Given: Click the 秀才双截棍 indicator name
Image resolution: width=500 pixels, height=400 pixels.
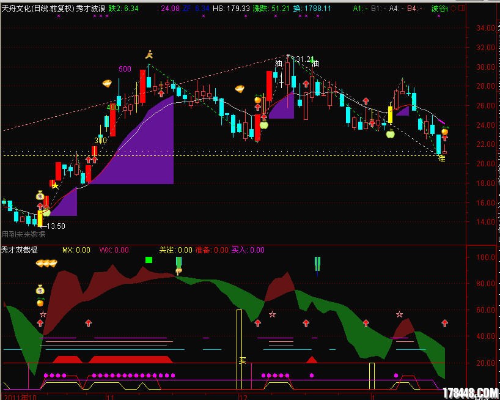Looking at the screenshot, I should point(19,250).
